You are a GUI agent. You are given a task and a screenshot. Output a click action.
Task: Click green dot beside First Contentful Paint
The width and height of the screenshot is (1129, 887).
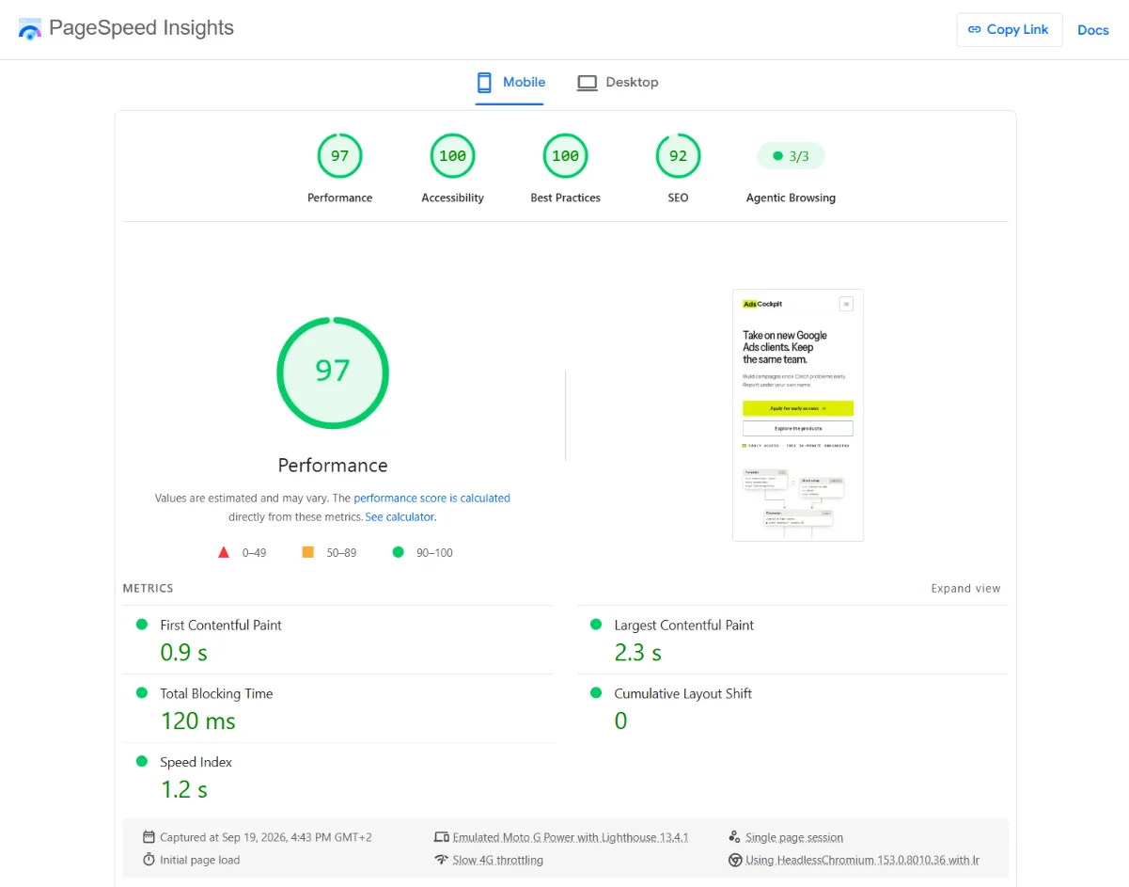tap(142, 624)
